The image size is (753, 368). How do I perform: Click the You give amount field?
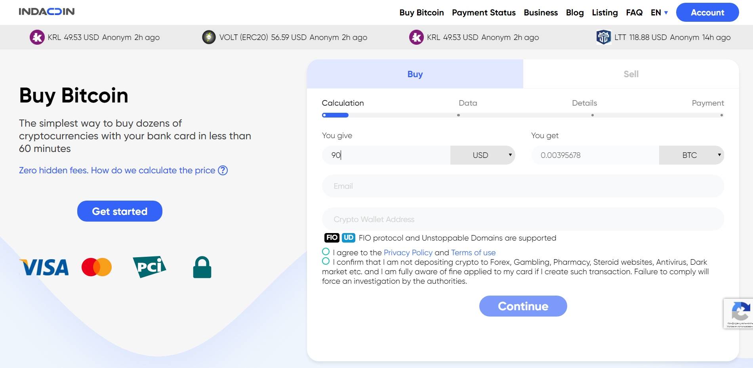click(x=386, y=155)
